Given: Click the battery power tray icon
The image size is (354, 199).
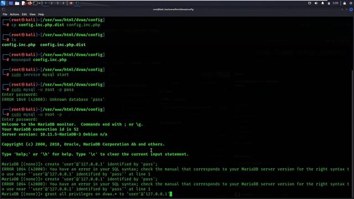Looking at the screenshot, I should [329, 3].
